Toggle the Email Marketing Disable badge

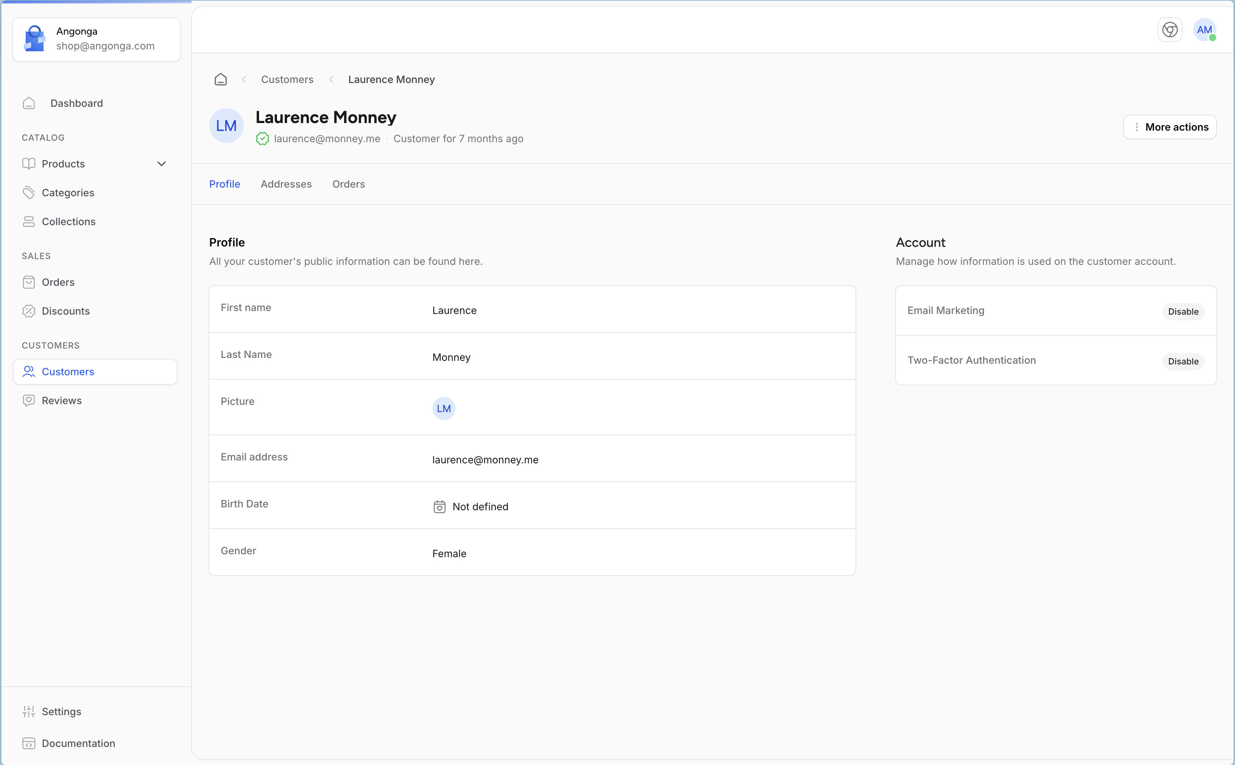[x=1182, y=312]
